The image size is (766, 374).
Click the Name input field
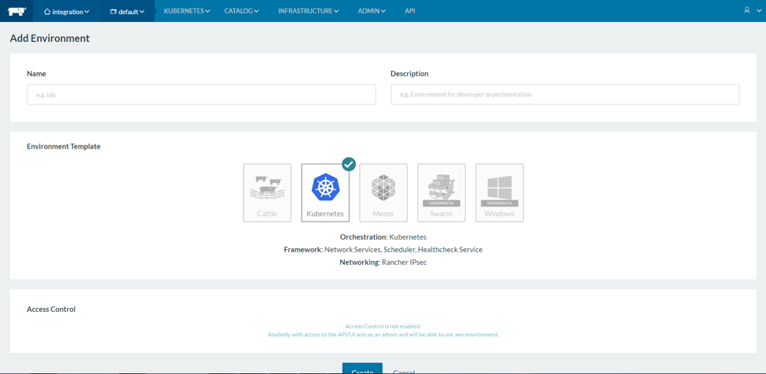tap(201, 94)
